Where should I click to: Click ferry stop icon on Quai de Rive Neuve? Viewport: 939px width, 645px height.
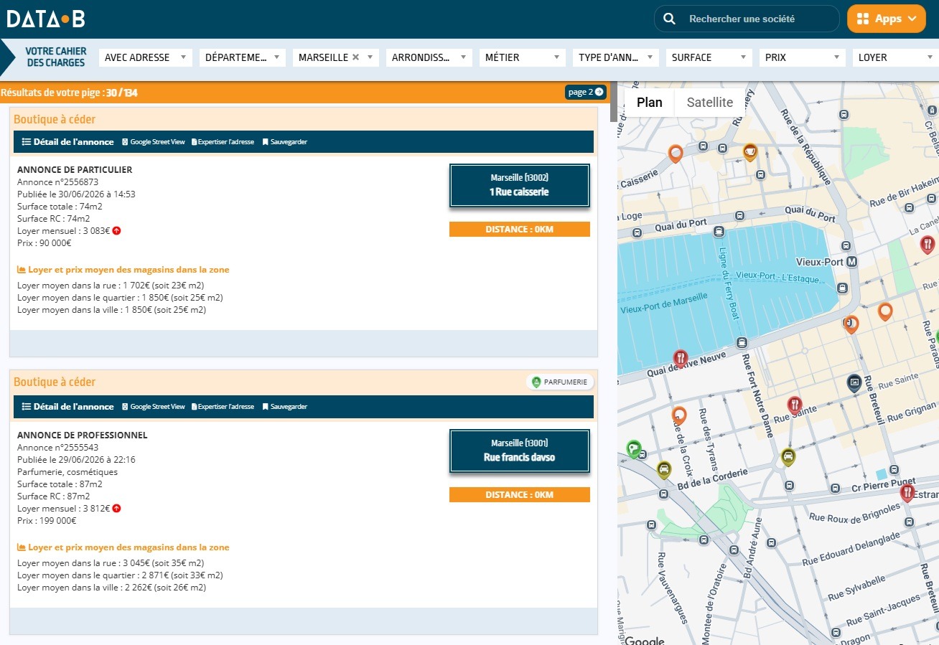click(x=742, y=342)
